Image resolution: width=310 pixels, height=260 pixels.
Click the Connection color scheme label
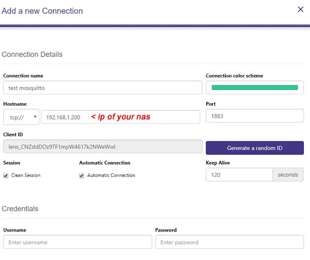234,76
